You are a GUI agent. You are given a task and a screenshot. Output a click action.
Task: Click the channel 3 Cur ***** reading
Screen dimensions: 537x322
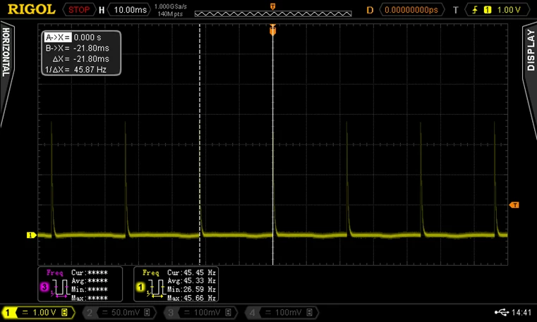click(90, 273)
